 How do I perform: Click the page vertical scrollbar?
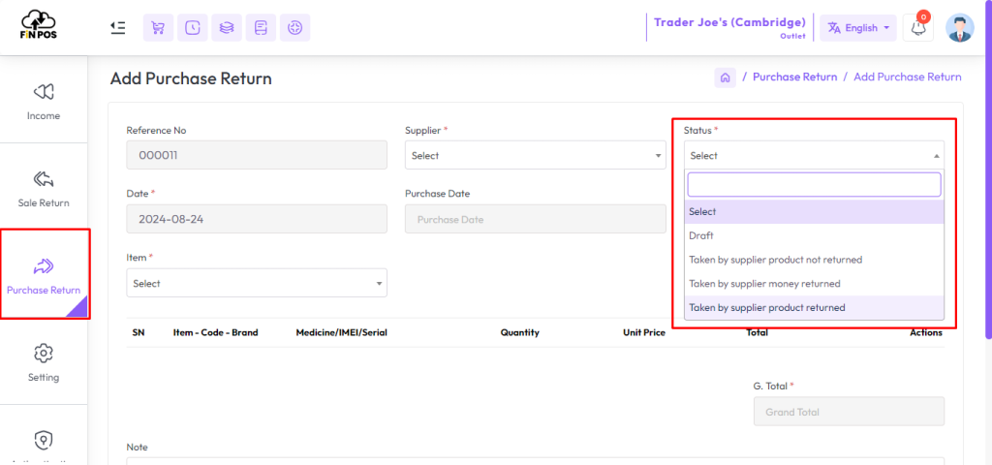tap(988, 170)
